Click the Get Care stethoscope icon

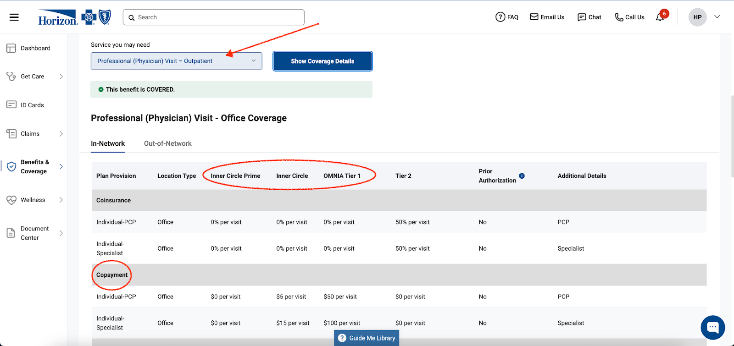coord(11,77)
